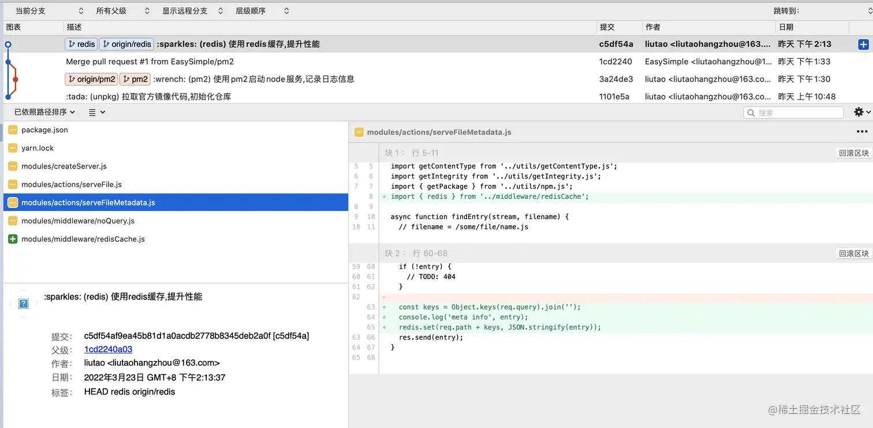Viewport: 873px width, 428px height.
Task: Click the redis local branch tag
Action: click(x=81, y=44)
